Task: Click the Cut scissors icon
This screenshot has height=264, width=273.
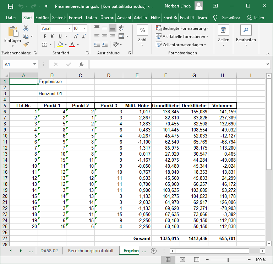Action: click(26, 28)
